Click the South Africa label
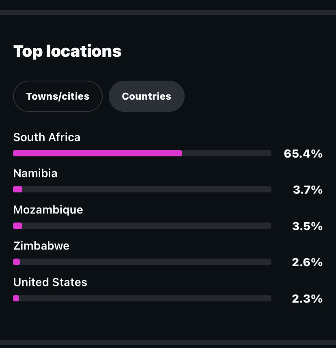336x348 pixels. coord(47,137)
